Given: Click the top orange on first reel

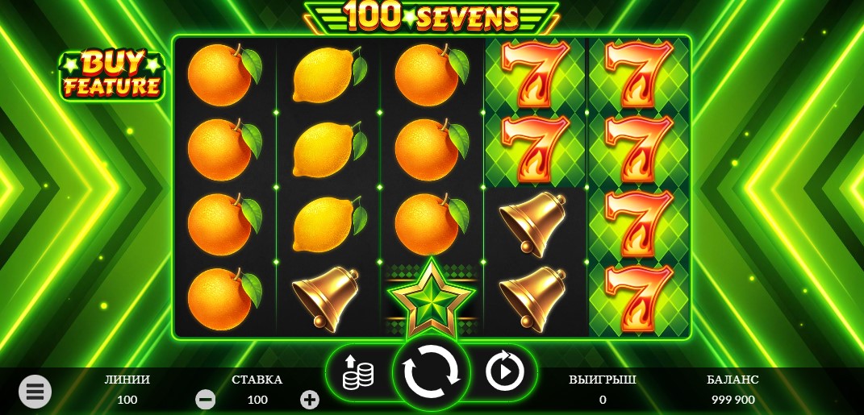Looking at the screenshot, I should [x=223, y=74].
